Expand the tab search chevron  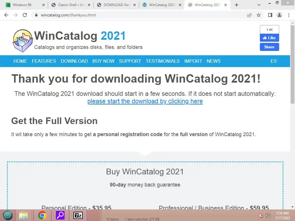point(259,5)
